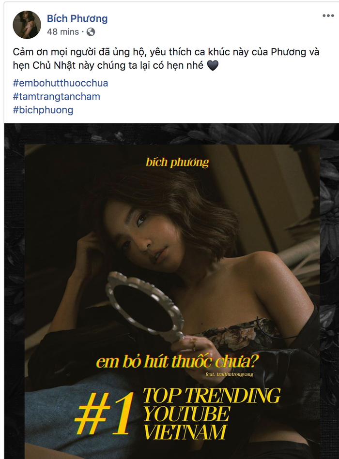Open the three-dot post options menu
Image resolution: width=339 pixels, height=459 pixels.
[328, 15]
